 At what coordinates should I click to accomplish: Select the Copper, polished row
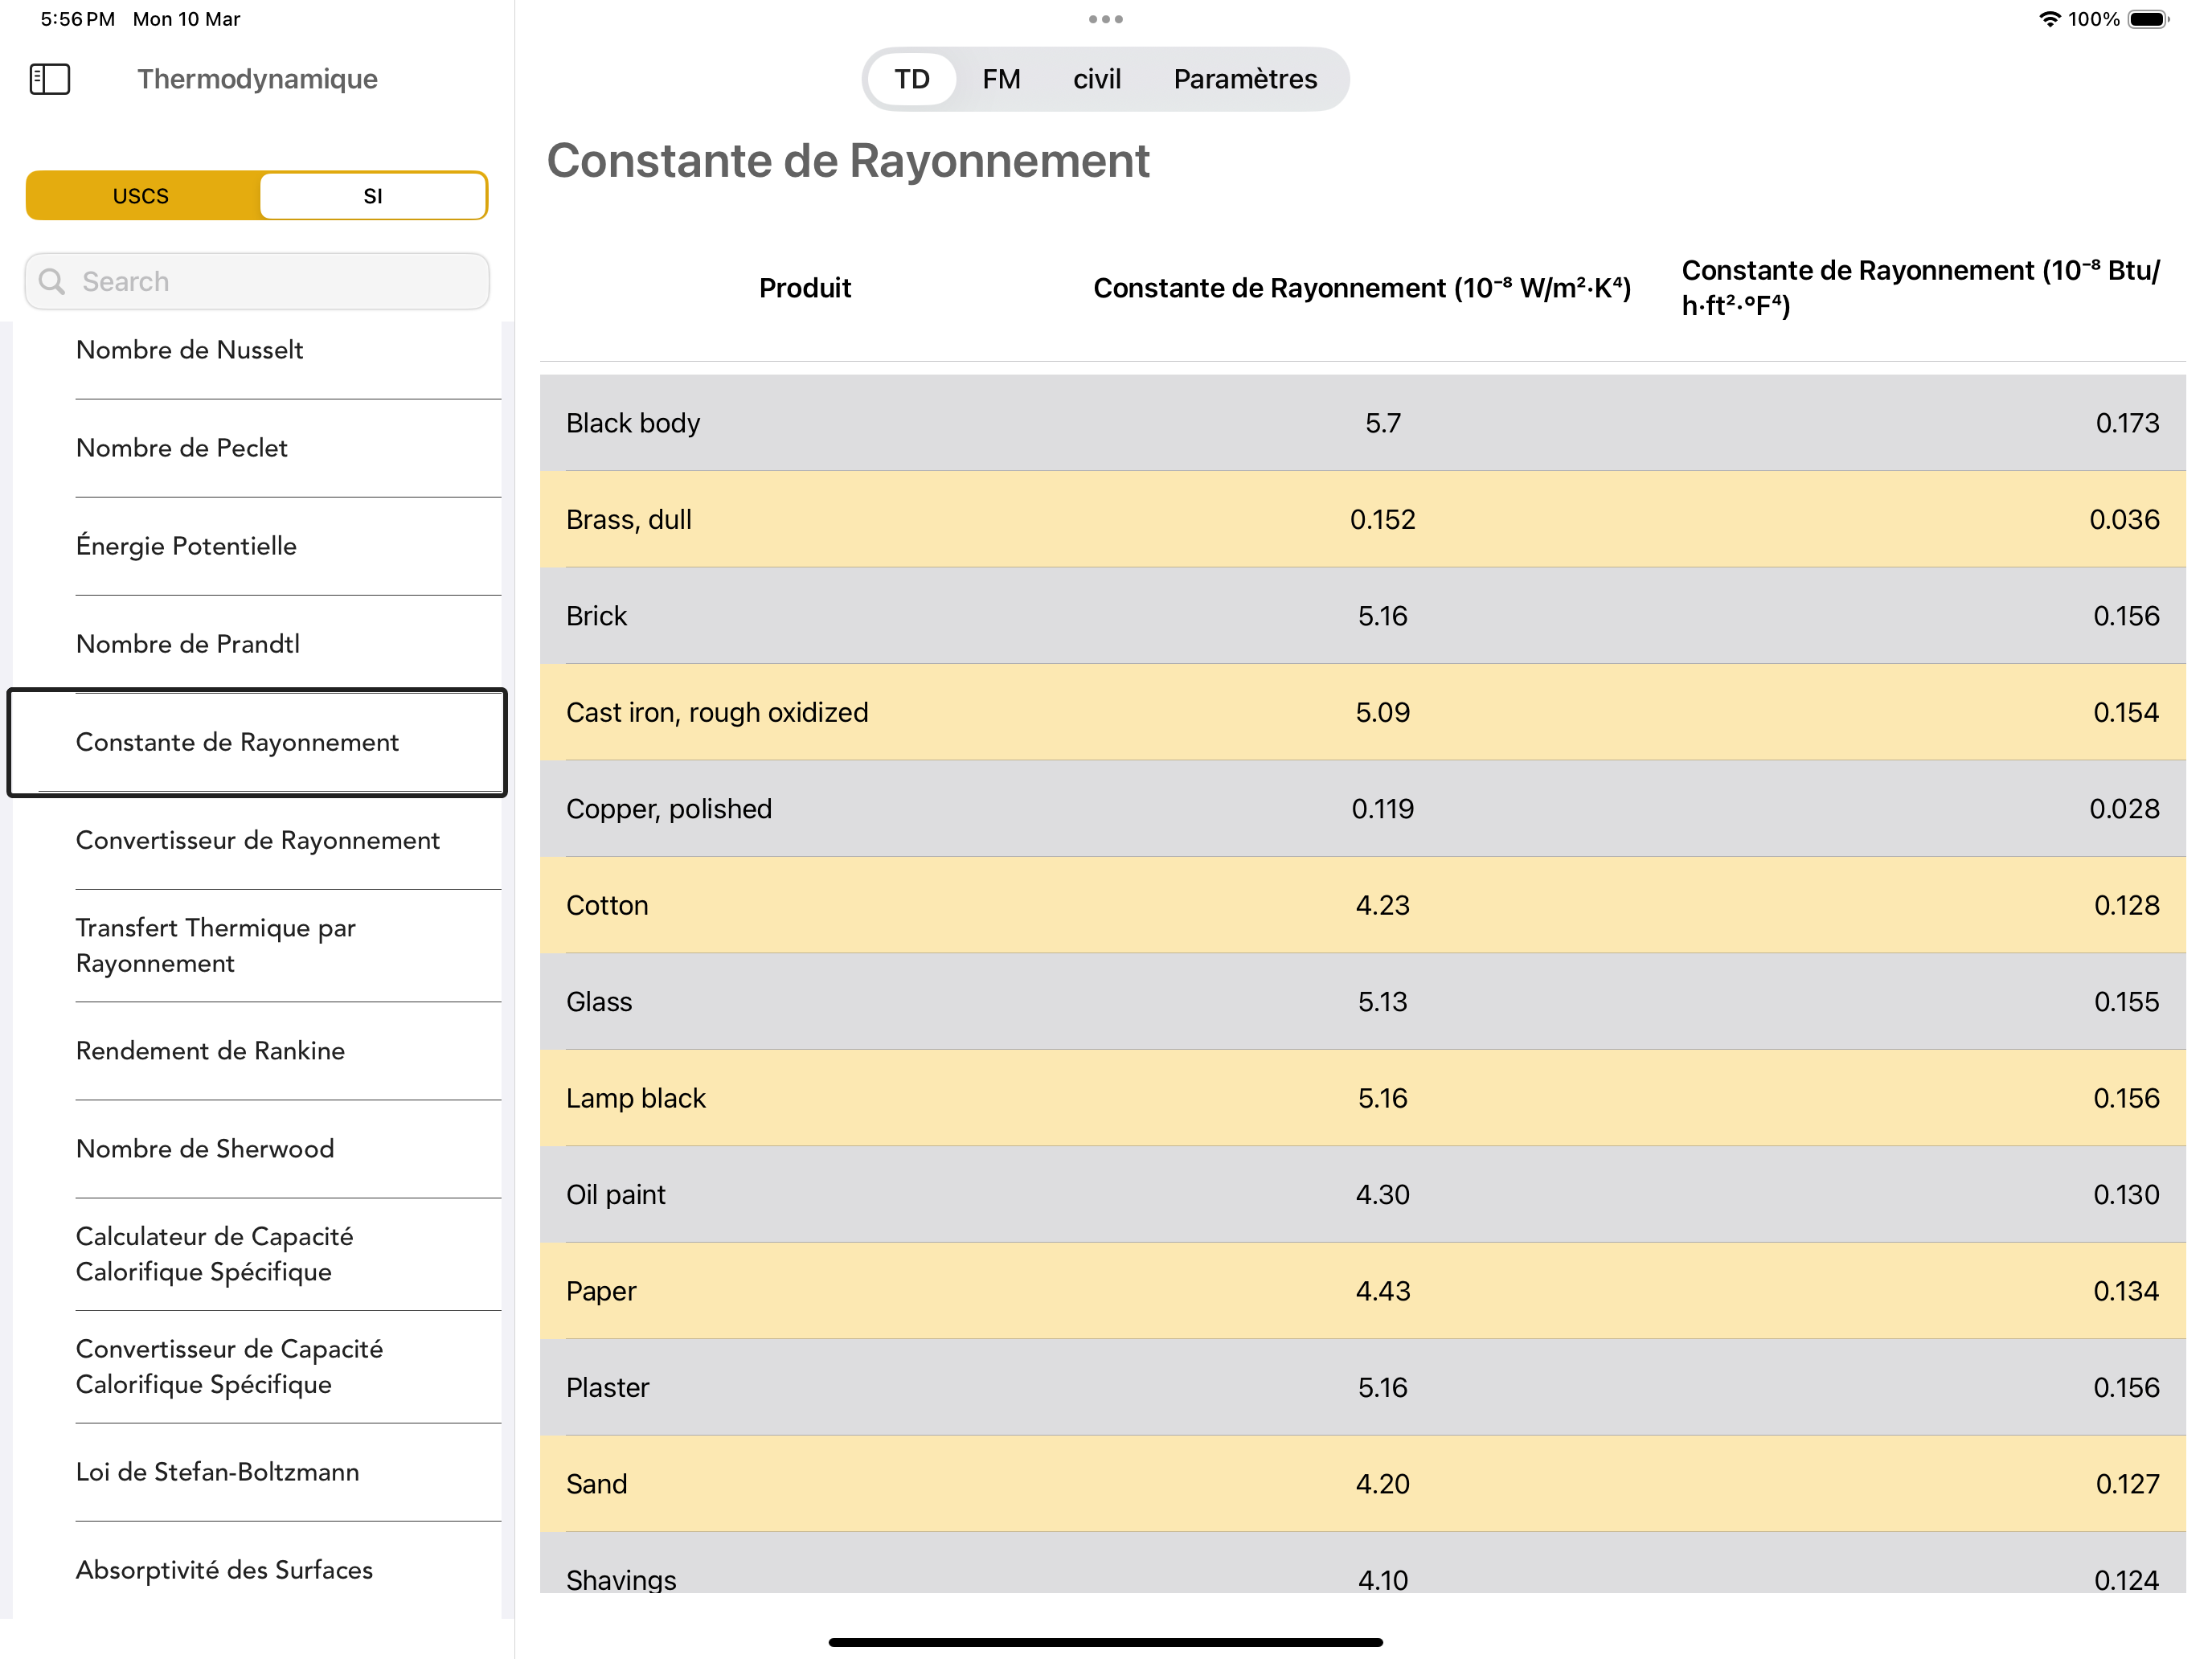[x=1362, y=809]
